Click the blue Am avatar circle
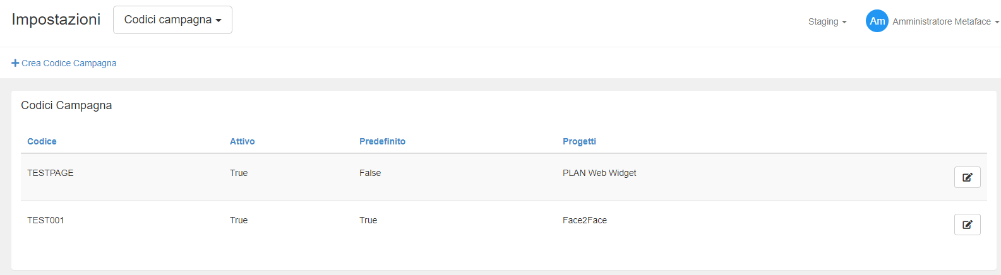Viewport: 1001px width, 275px height. [x=877, y=21]
